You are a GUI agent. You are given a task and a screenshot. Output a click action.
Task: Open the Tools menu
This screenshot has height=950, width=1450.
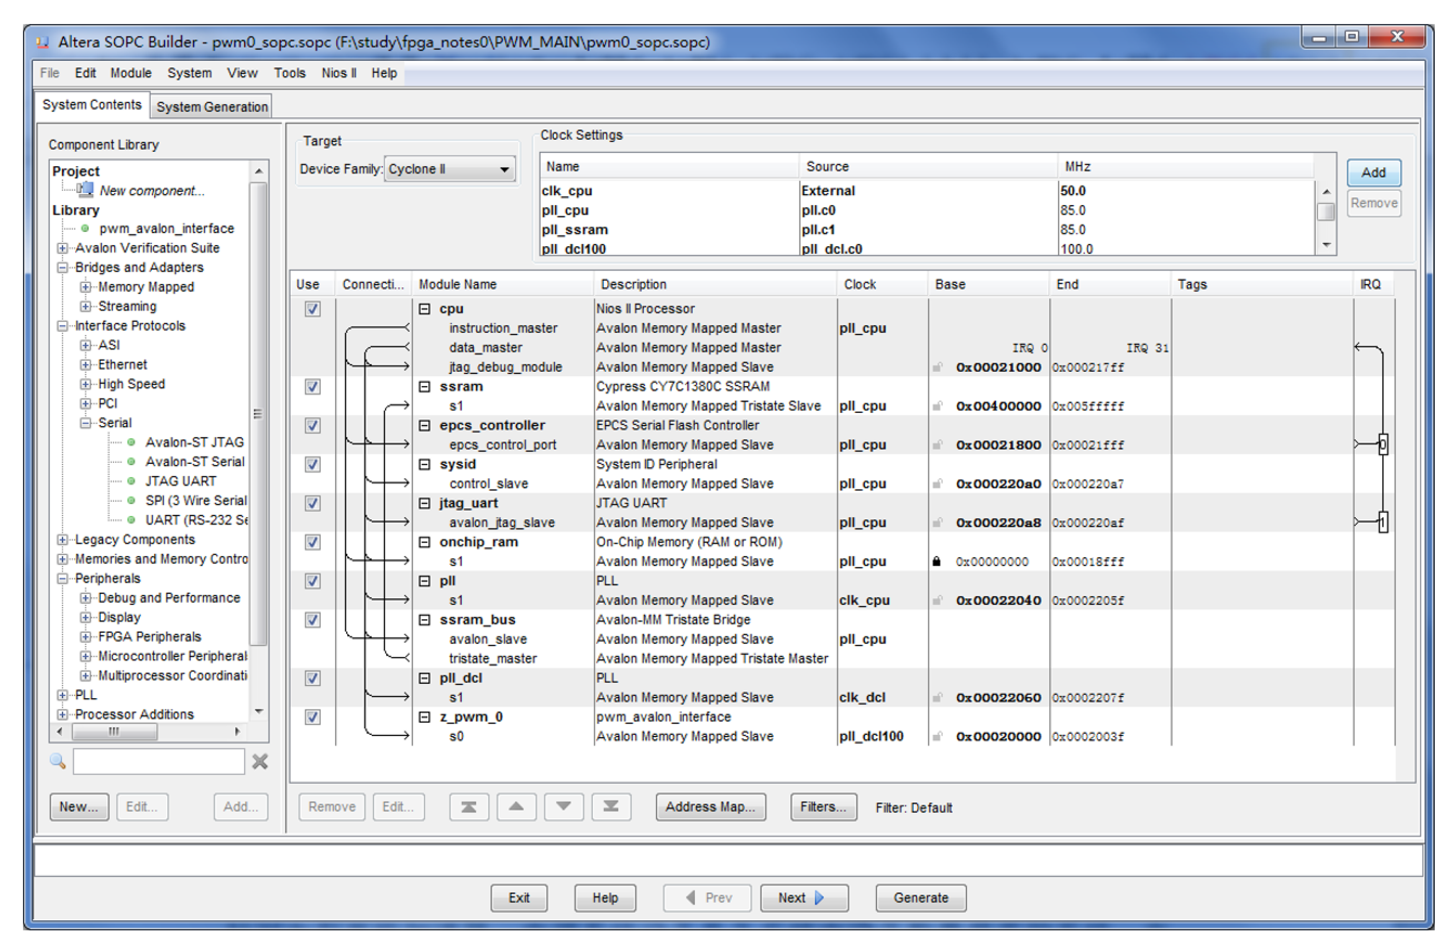tap(289, 73)
